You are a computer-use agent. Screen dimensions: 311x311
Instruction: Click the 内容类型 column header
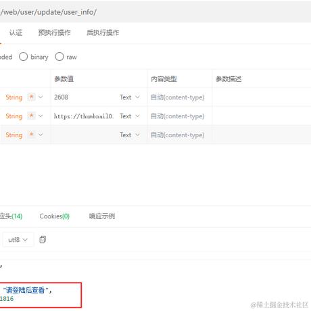164,79
